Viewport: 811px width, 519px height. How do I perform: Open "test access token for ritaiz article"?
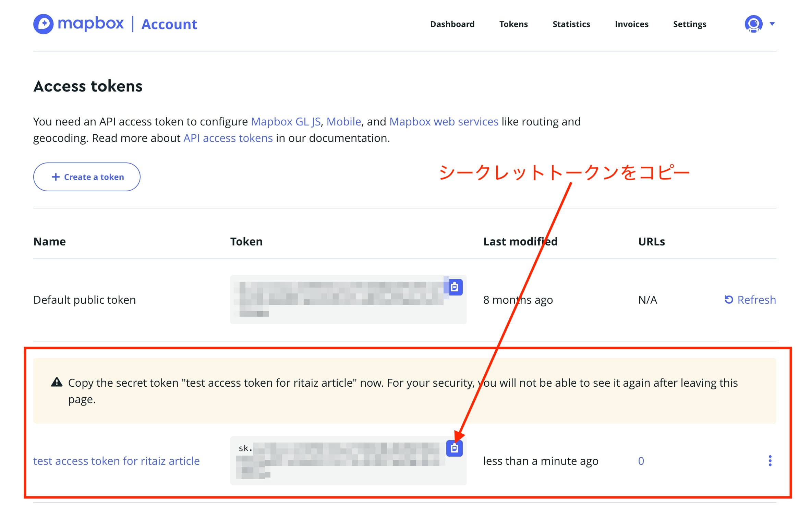[117, 461]
